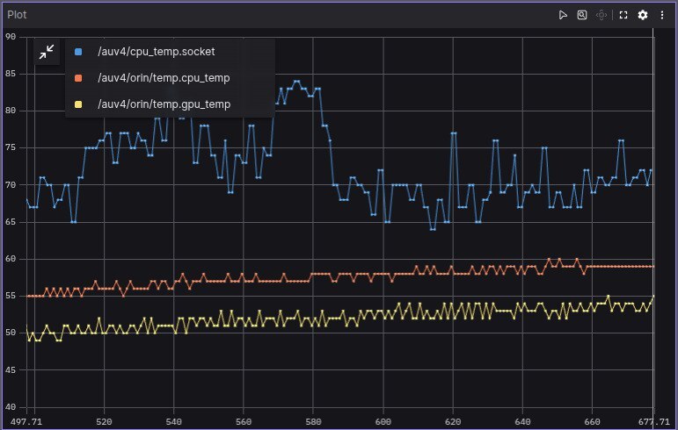Click the yellow swatch for orin gpu_temp
Image resolution: width=678 pixels, height=430 pixels.
point(78,104)
